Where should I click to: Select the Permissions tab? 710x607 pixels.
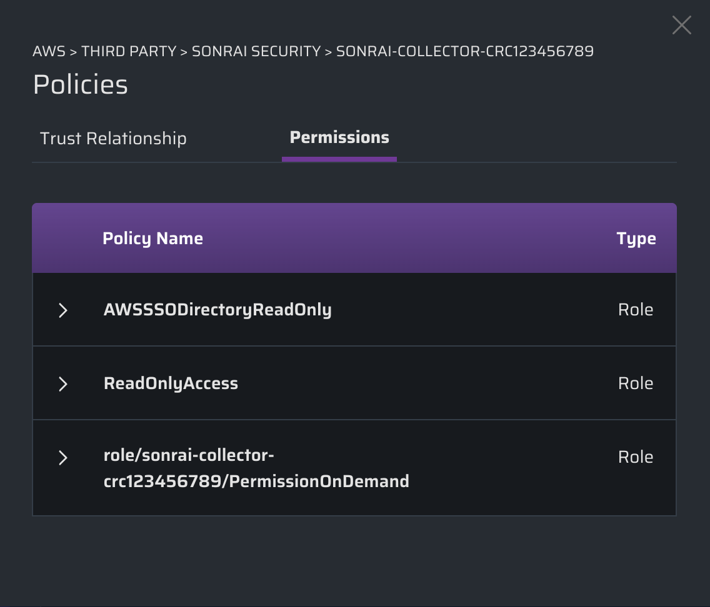(x=339, y=137)
